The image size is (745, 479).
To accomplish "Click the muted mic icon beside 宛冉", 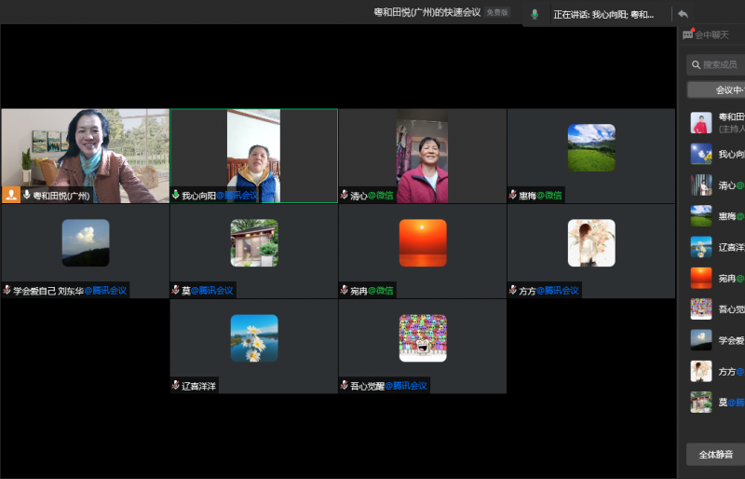I will click(345, 291).
